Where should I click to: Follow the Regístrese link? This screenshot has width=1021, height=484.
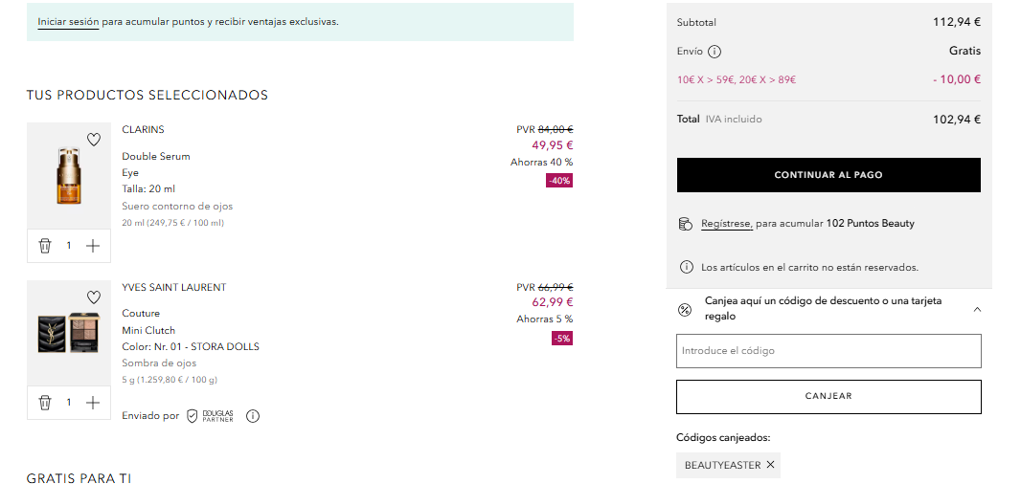726,224
